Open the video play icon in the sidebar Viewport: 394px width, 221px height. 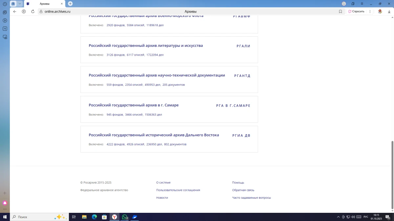(5, 20)
